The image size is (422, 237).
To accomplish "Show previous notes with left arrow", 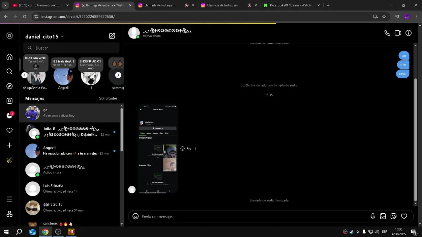I will tap(24, 75).
